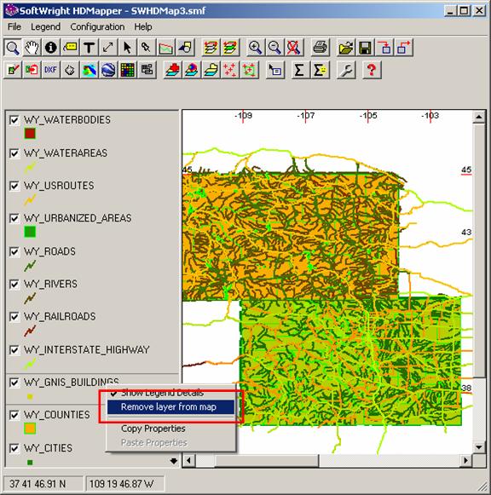The height and width of the screenshot is (495, 491).
Task: Click the crossed-out magnifier icon
Action: click(x=293, y=48)
